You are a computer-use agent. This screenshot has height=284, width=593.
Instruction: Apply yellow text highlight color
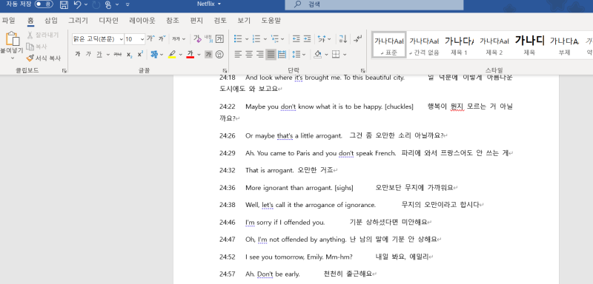tap(172, 54)
